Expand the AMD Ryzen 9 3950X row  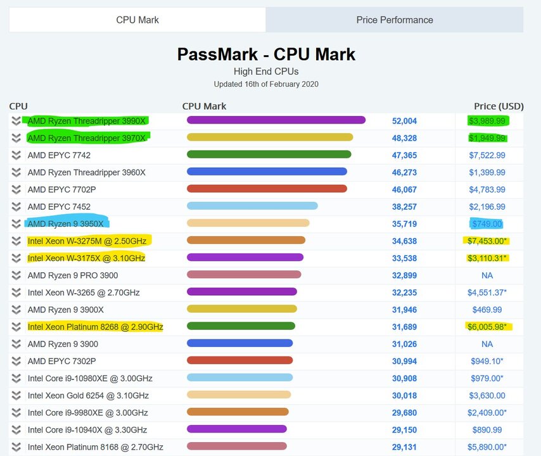coord(16,224)
